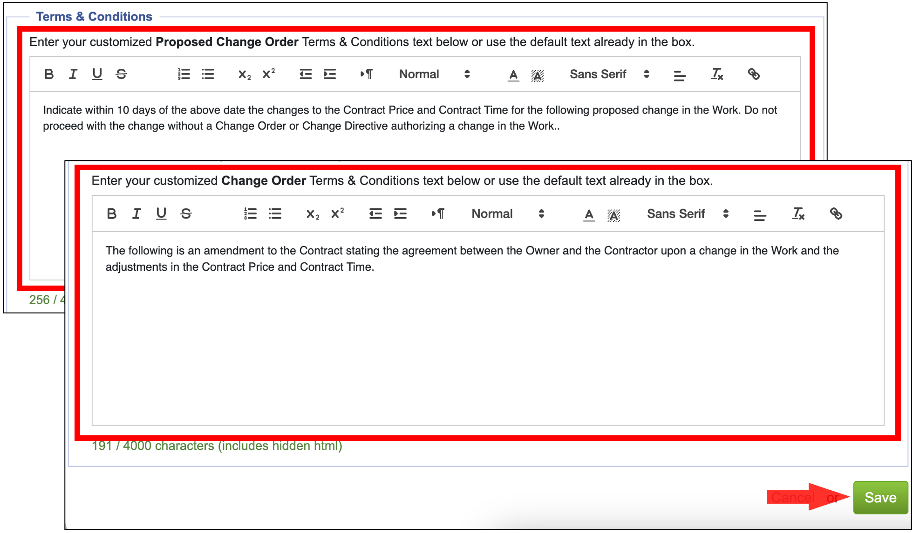This screenshot has width=913, height=533.
Task: Insert bullet list in Change Order editor
Action: 275,214
